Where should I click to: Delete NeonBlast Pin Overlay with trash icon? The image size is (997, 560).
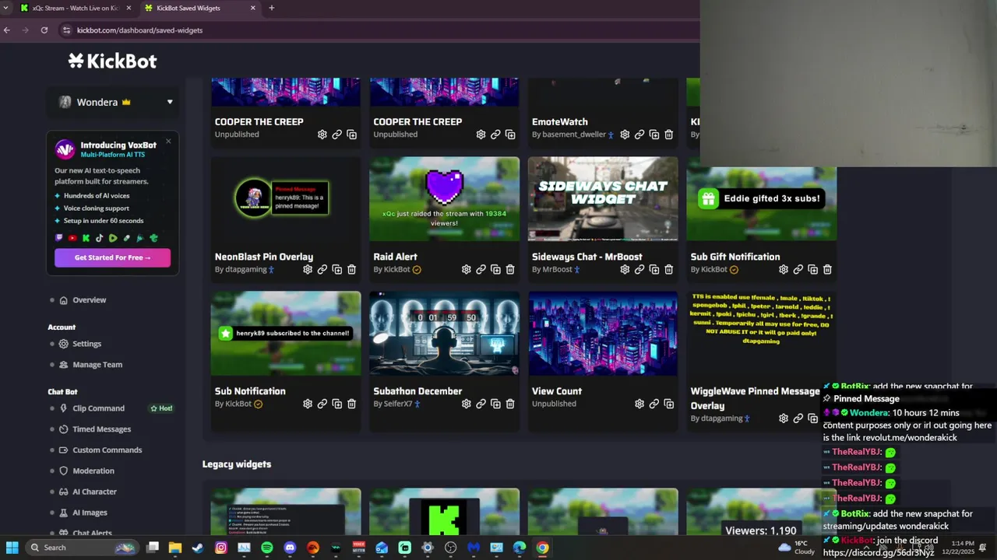(351, 269)
